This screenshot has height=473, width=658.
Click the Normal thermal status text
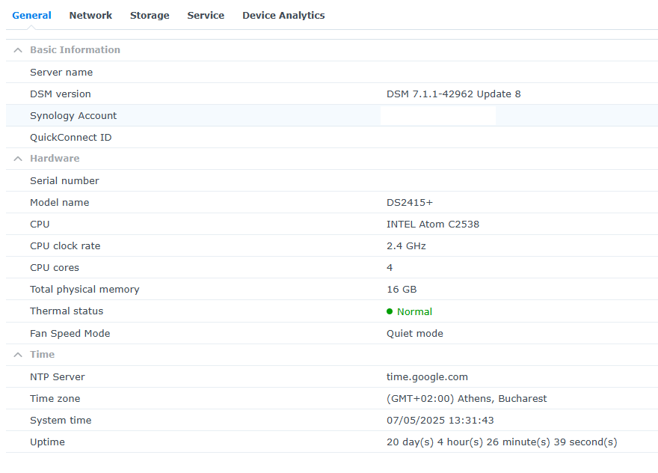(414, 311)
